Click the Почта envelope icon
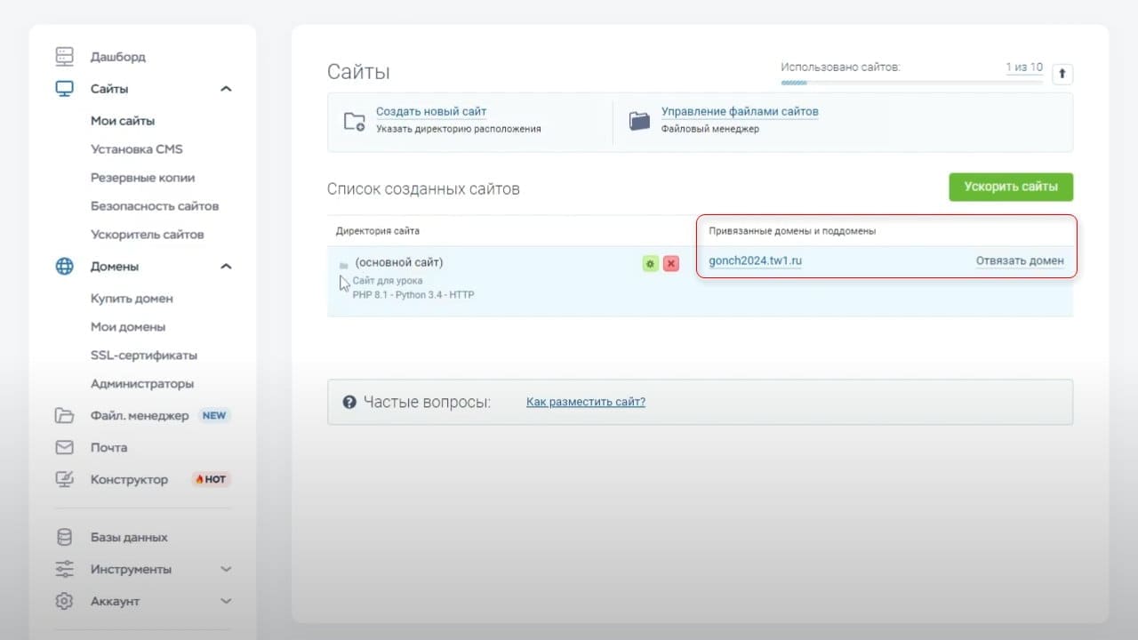The image size is (1138, 640). point(64,447)
